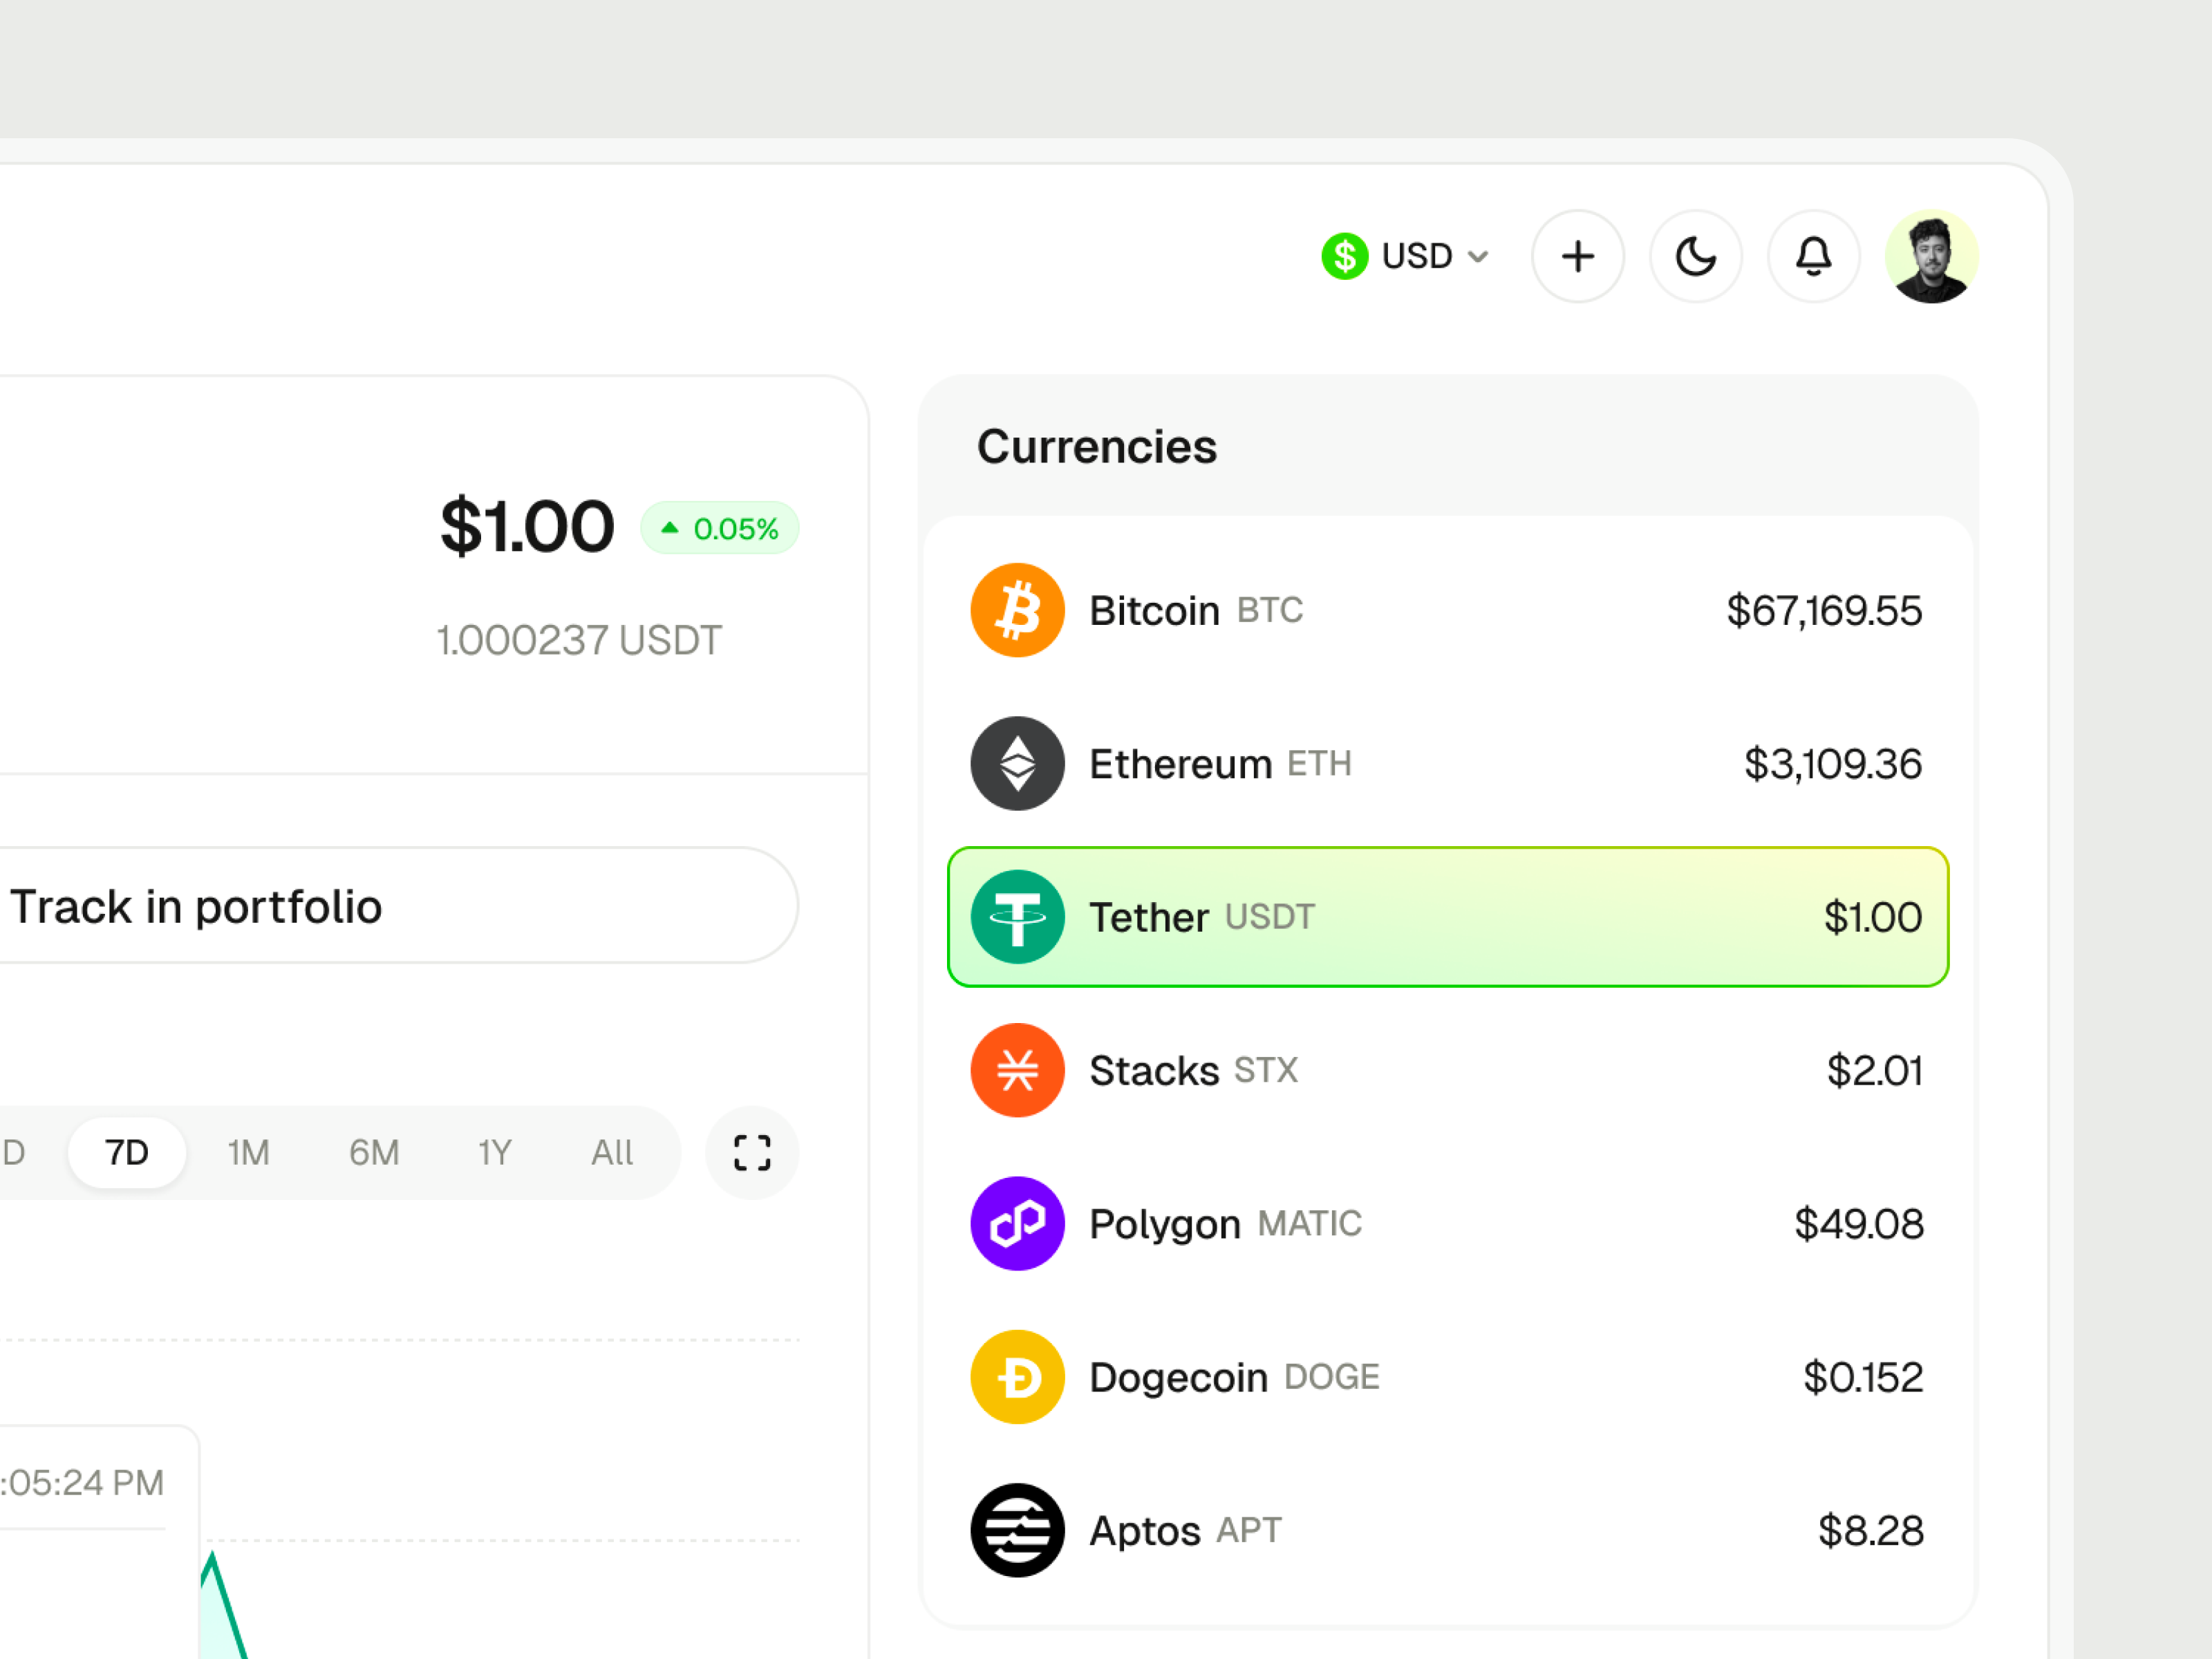Open the profile avatar
Image resolution: width=2212 pixels, height=1659 pixels.
tap(1932, 256)
